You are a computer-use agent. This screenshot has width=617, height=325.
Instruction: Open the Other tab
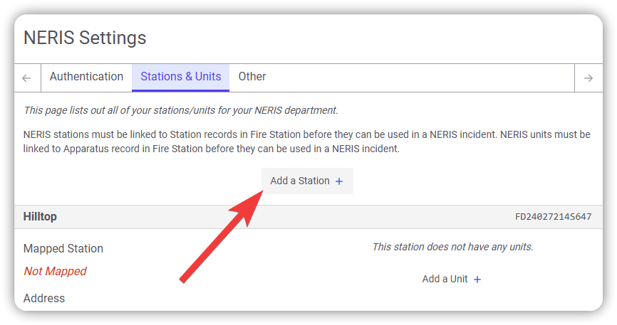click(x=252, y=77)
